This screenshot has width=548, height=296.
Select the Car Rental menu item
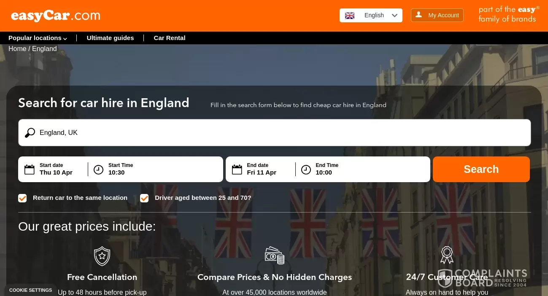pyautogui.click(x=169, y=38)
